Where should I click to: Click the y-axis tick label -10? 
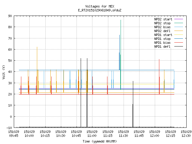(9, 128)
